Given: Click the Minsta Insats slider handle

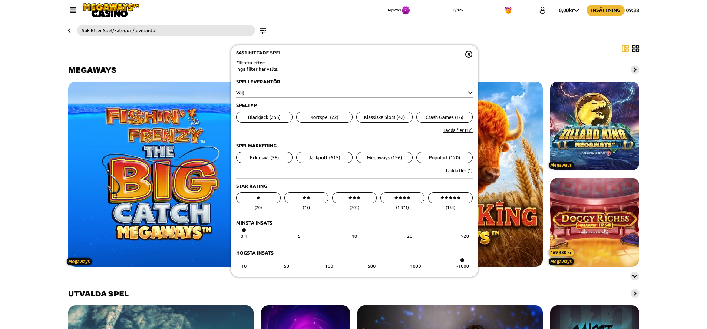Looking at the screenshot, I should (x=244, y=230).
